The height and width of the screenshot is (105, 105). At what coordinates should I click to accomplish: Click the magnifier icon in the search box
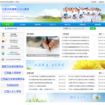click(73, 29)
